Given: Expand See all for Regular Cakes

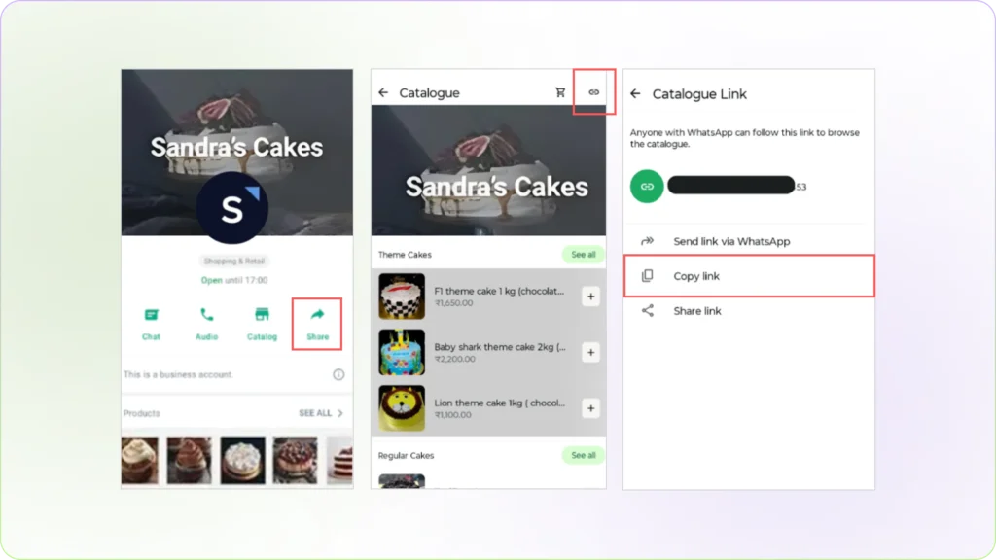Looking at the screenshot, I should coord(582,455).
